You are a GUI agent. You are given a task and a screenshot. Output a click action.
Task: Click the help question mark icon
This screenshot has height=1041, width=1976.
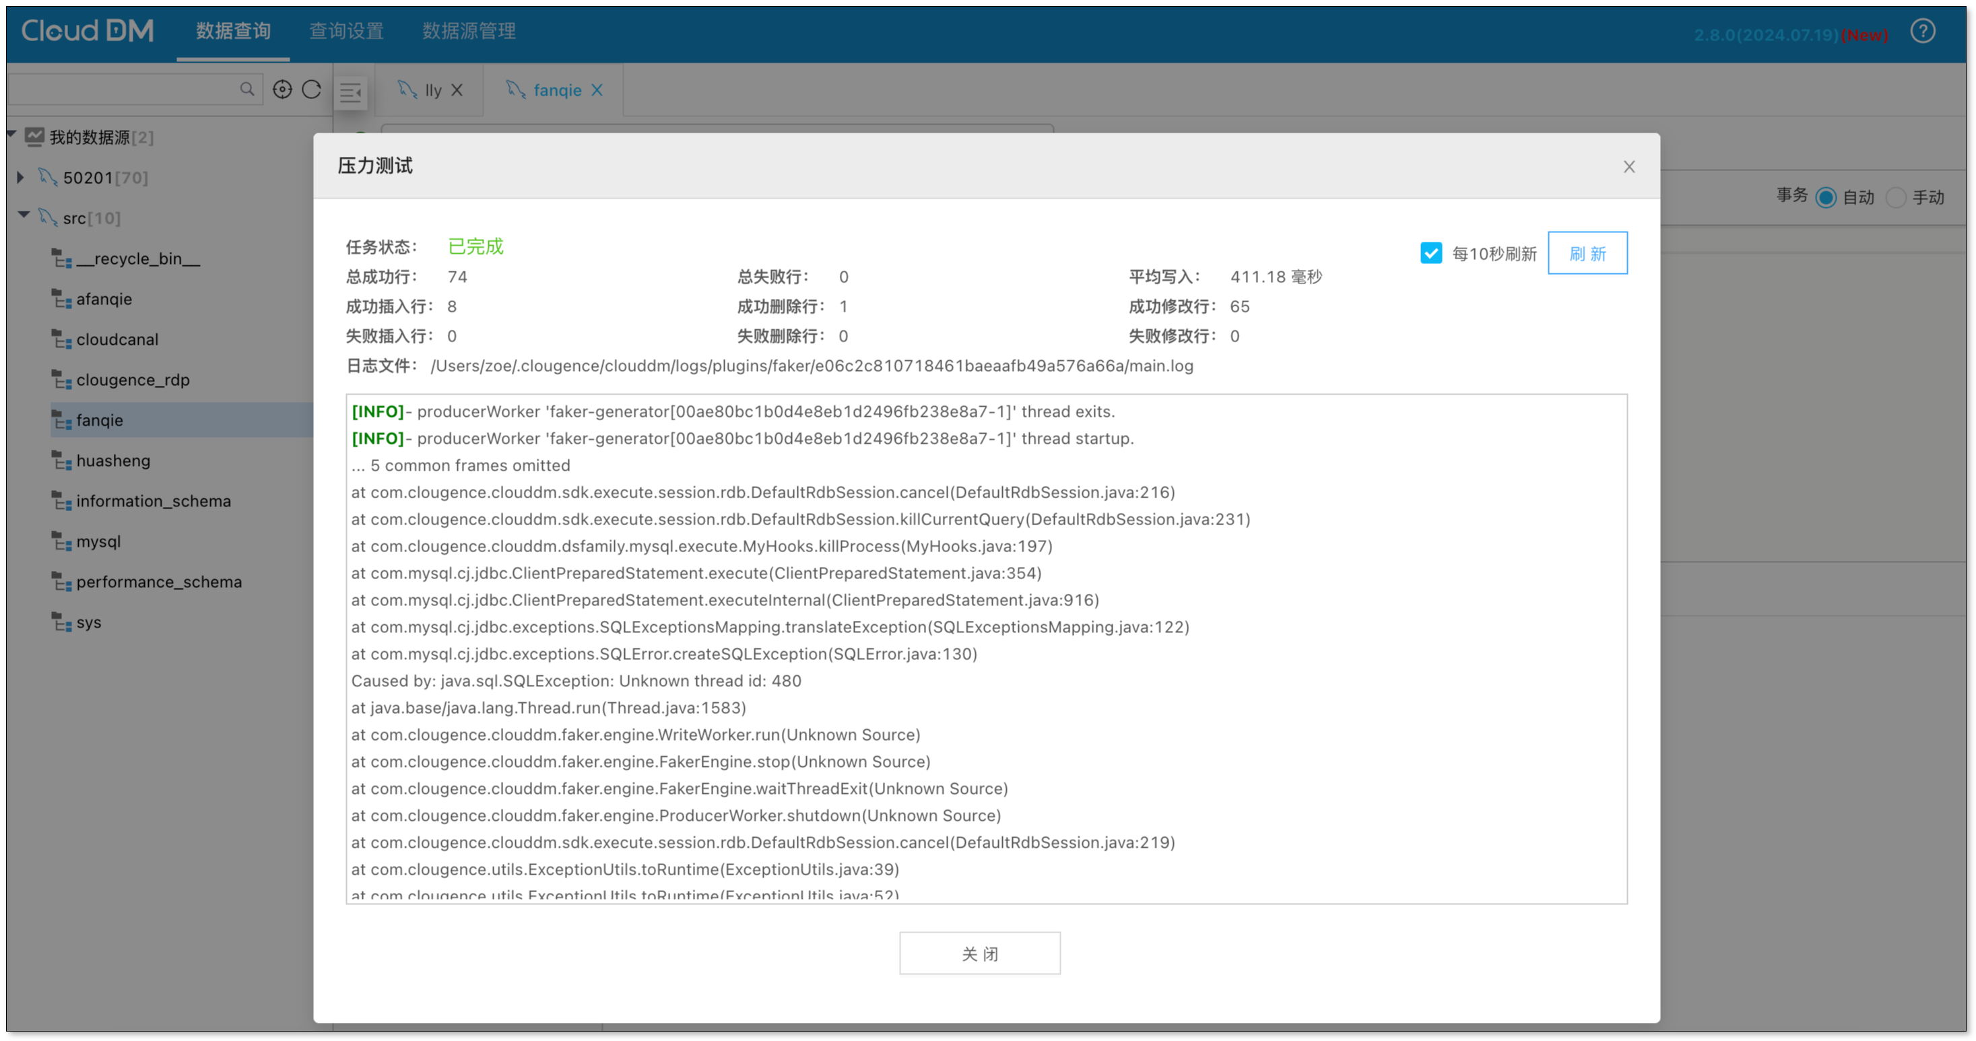(x=1922, y=32)
